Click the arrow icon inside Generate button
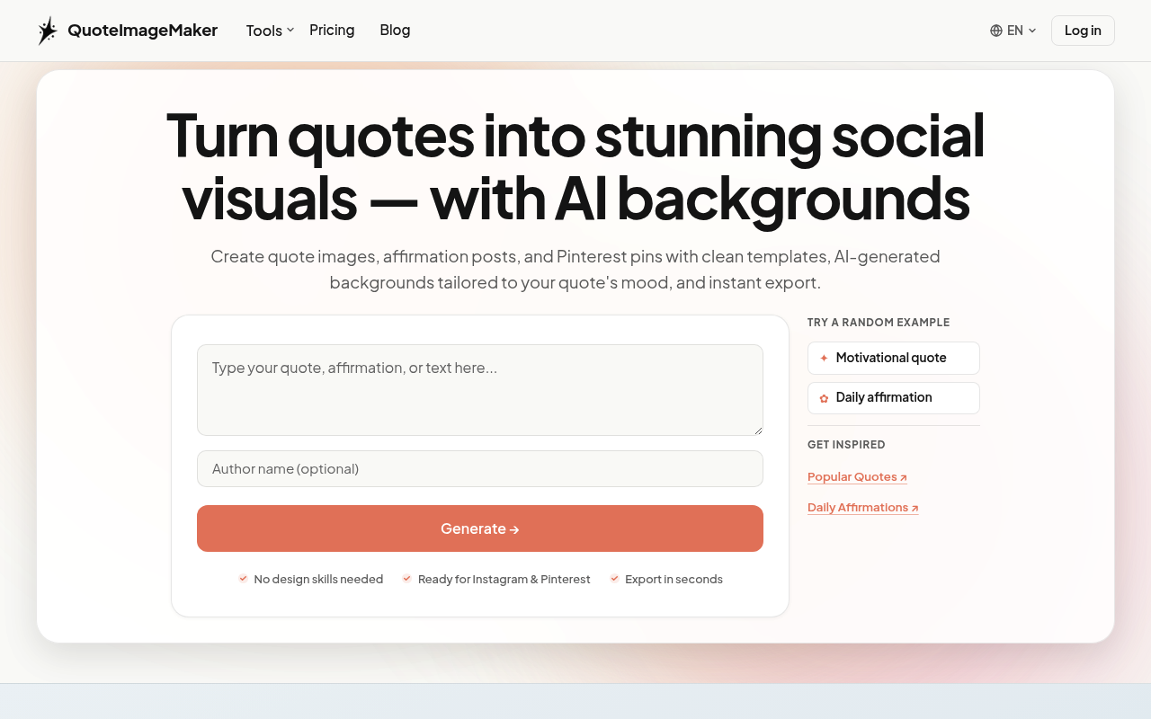This screenshot has width=1151, height=719. [515, 528]
